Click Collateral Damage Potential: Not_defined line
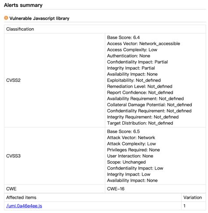 point(150,105)
